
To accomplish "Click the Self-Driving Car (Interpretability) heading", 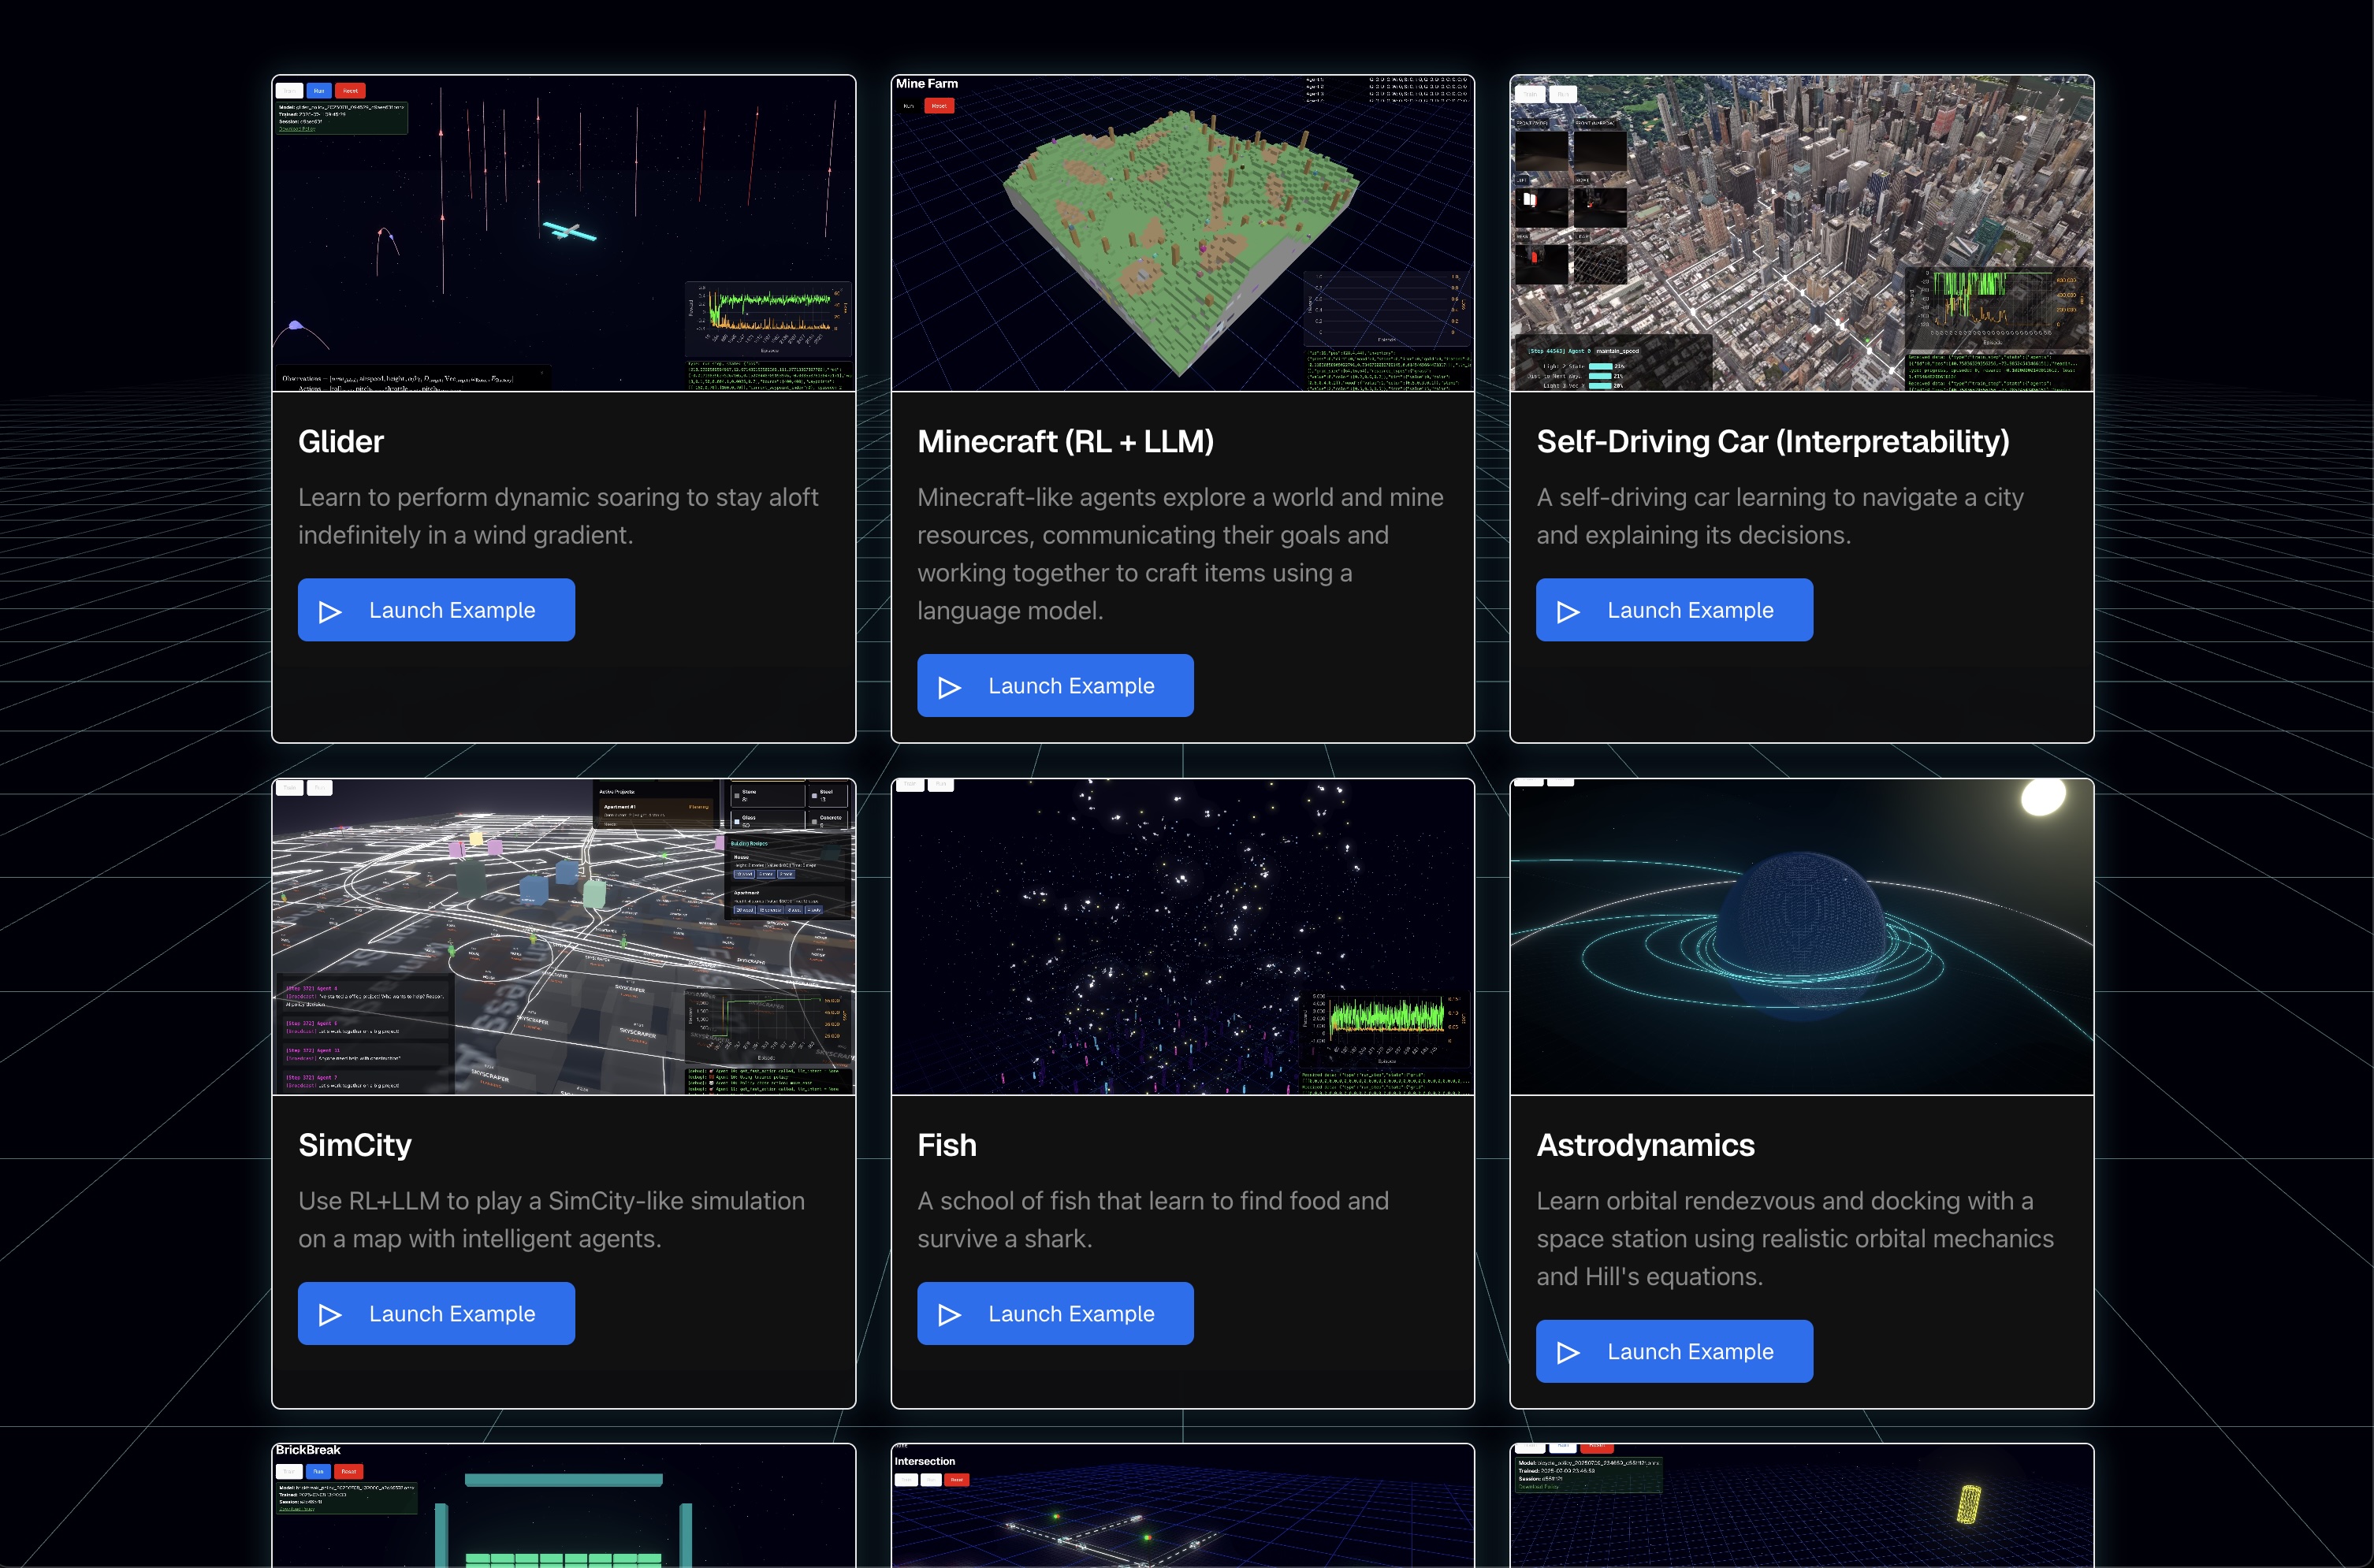I will [x=1772, y=441].
